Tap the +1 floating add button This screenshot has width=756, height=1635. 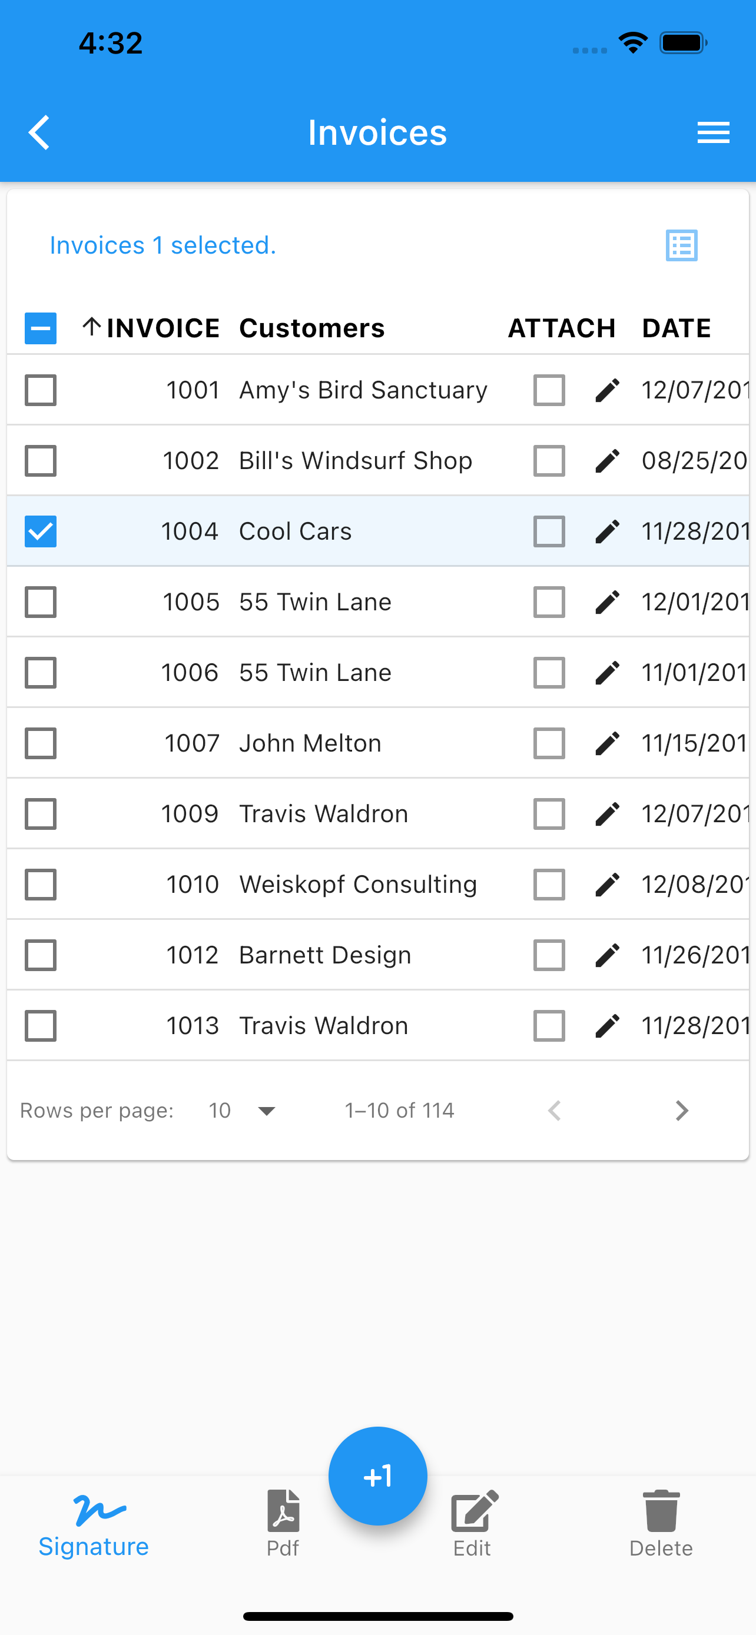(x=377, y=1476)
